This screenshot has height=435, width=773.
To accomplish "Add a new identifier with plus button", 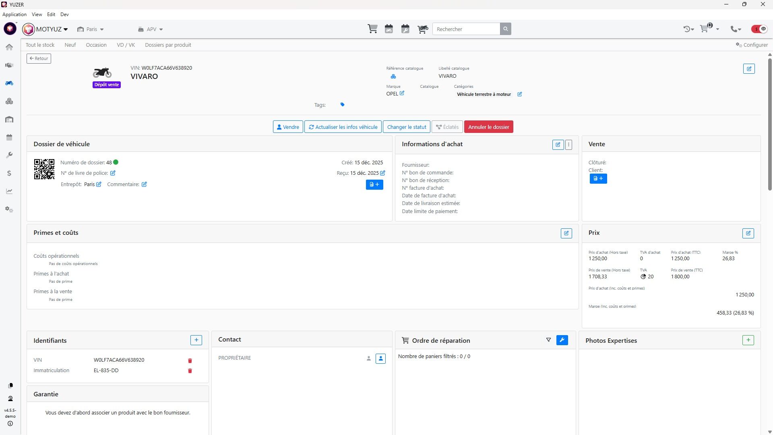I will [x=196, y=340].
